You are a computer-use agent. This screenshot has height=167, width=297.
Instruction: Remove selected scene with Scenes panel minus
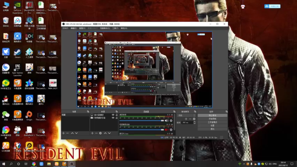pyautogui.click(x=68, y=133)
